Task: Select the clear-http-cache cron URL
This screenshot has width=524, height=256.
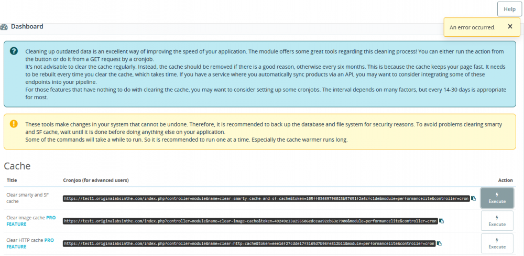Action: tap(249, 243)
